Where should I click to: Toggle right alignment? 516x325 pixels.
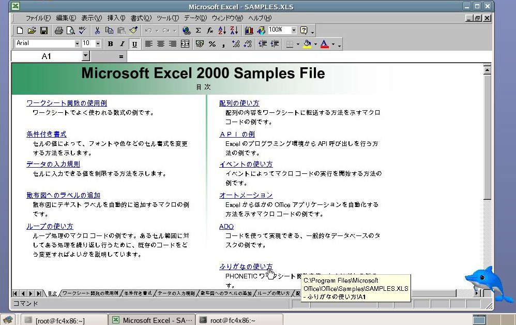(173, 44)
